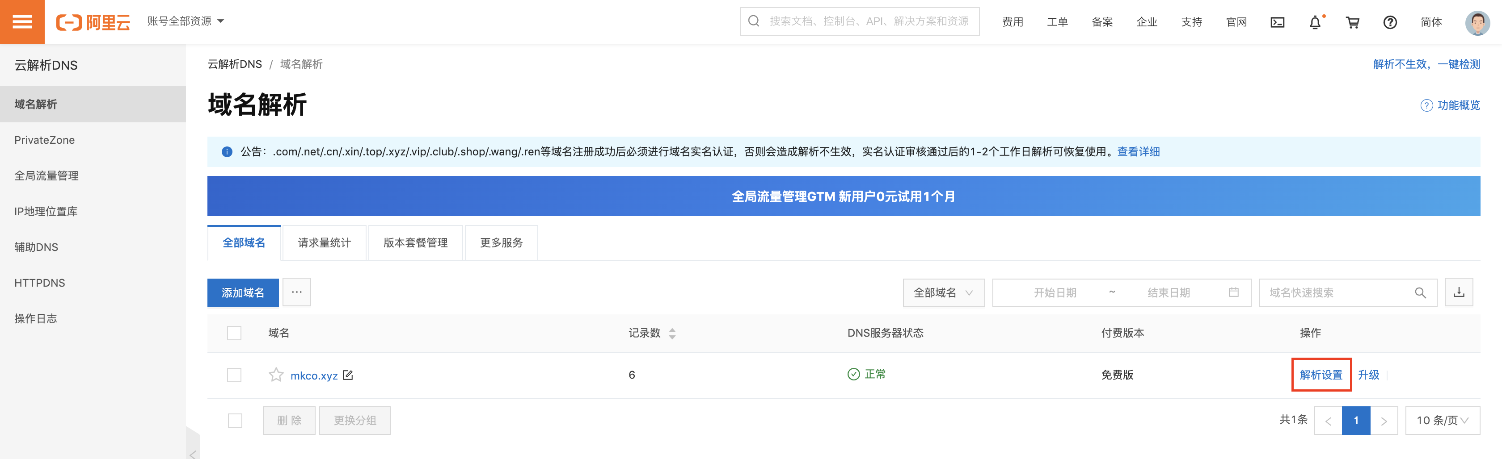This screenshot has height=459, width=1502.
Task: Open the 账号全部资源 dropdown
Action: pos(184,21)
